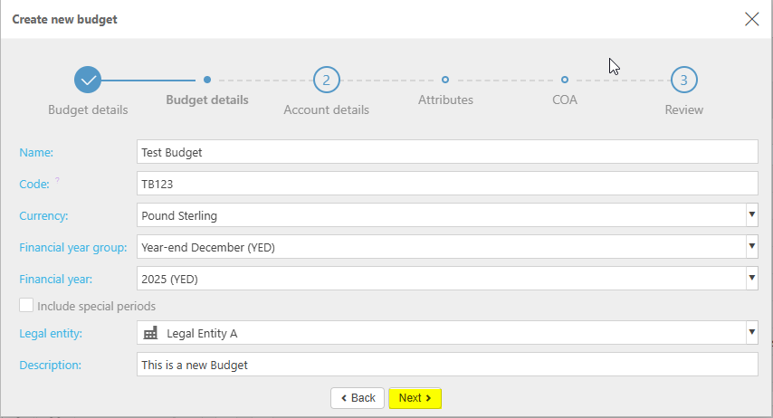Viewport: 773px width, 418px height.
Task: Click the Name field containing Test Budget
Action: tap(446, 152)
